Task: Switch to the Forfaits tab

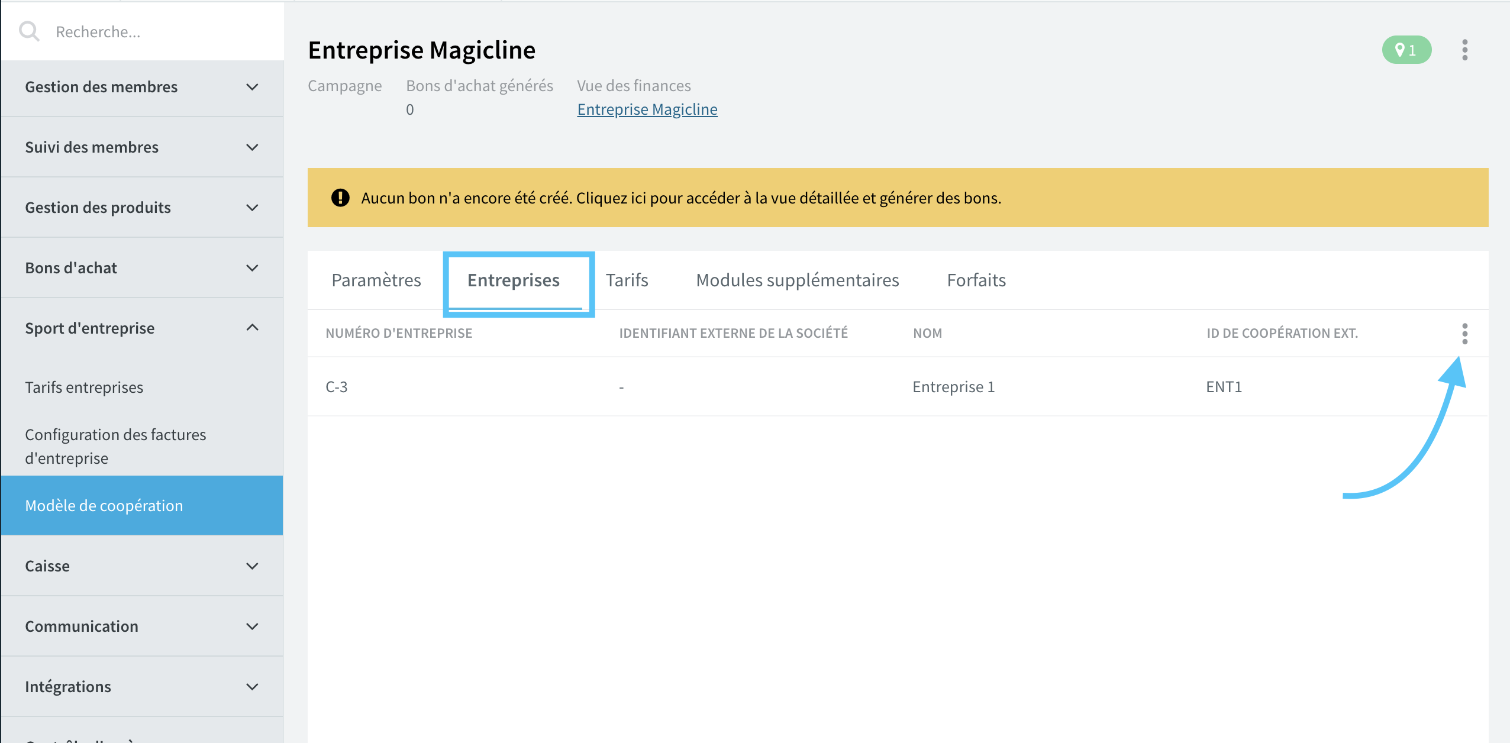Action: point(976,280)
